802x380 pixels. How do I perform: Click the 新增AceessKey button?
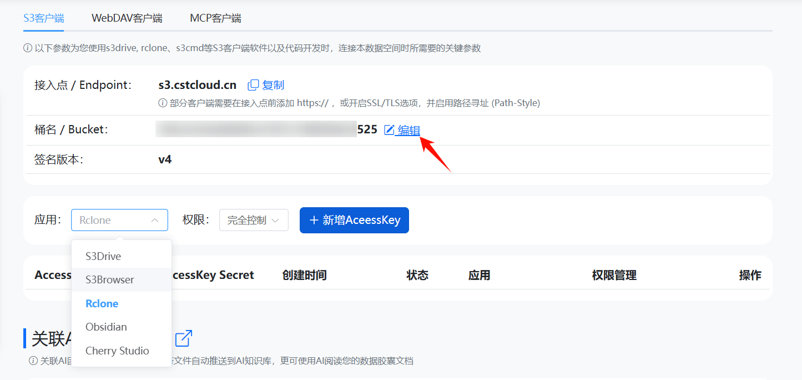click(x=354, y=220)
